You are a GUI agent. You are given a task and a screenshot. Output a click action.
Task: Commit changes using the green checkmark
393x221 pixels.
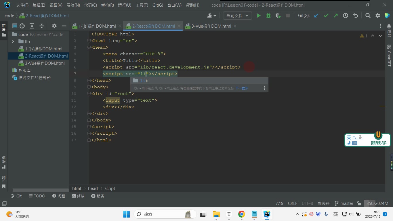click(x=326, y=16)
